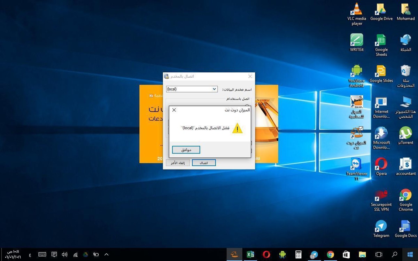Open the الشبكة network icon
418x261 pixels.
[405, 43]
